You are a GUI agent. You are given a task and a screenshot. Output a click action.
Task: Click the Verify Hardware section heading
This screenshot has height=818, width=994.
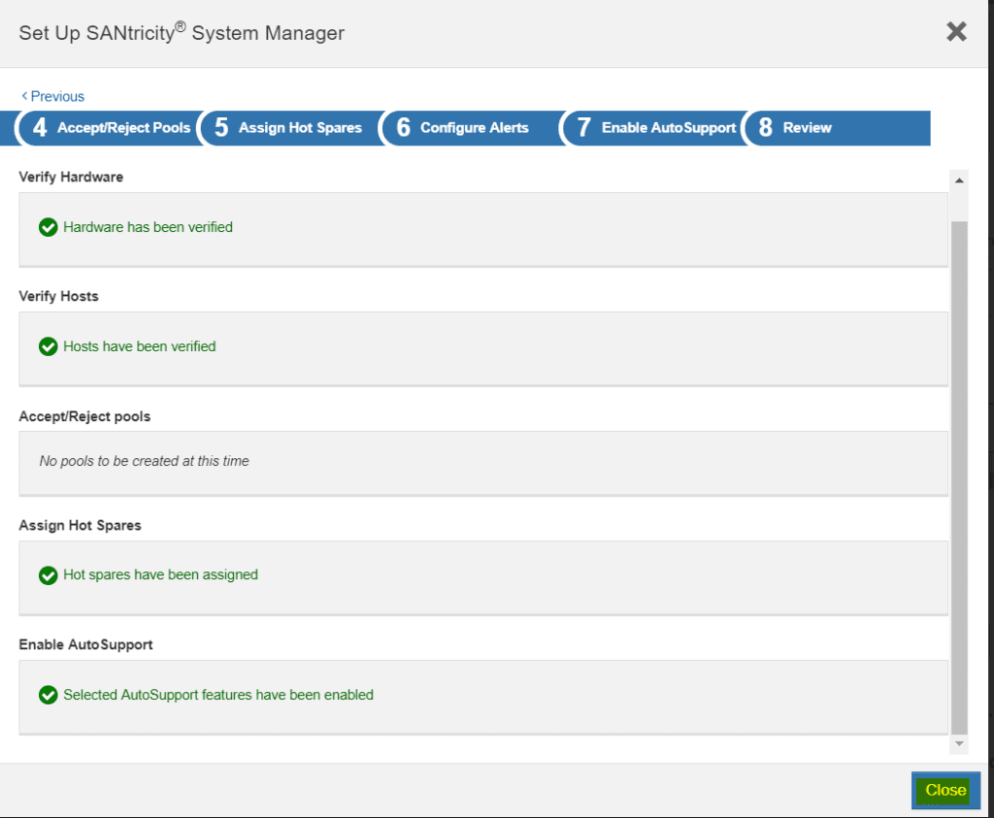tap(71, 177)
